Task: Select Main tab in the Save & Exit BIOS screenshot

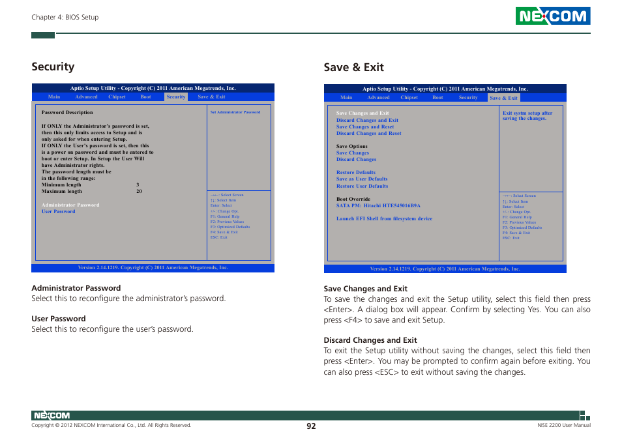Action: [x=346, y=98]
